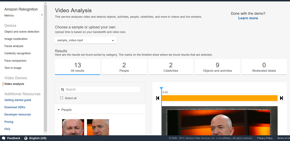Open the Metrics page
290x141 pixels.
[9, 16]
